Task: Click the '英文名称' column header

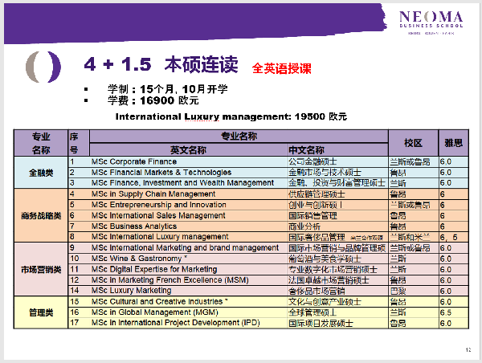Action: pos(188,150)
